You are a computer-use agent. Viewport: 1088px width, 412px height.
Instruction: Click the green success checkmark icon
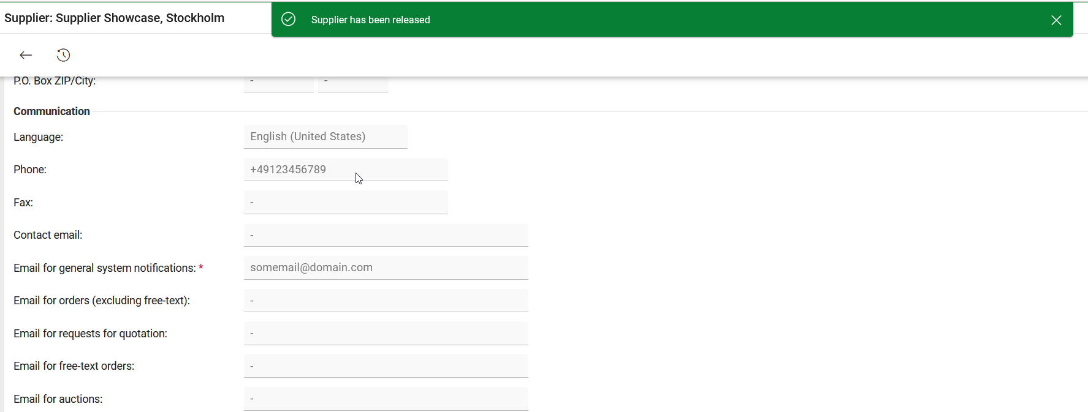[288, 20]
